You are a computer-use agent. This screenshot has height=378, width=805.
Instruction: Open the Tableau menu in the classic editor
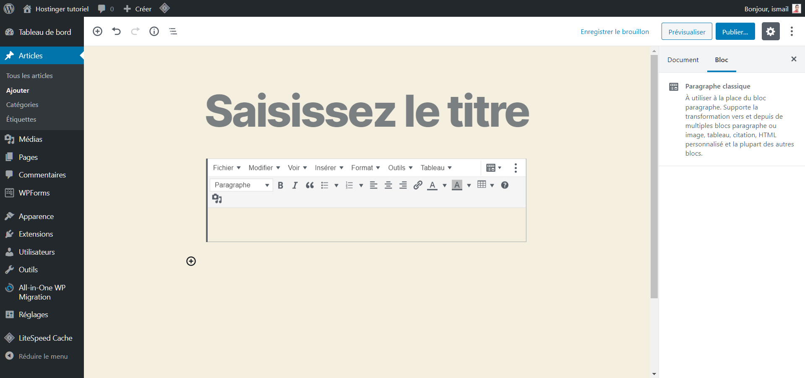coord(433,167)
